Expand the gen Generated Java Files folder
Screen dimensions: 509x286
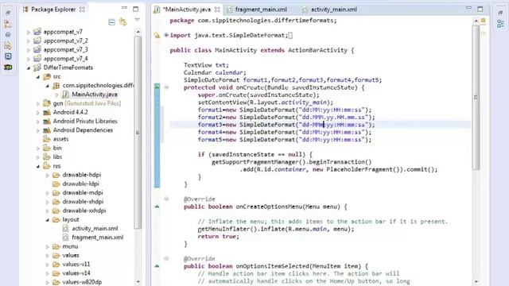pos(37,104)
